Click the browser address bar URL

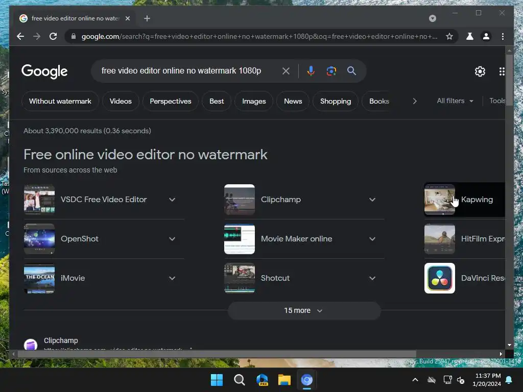(259, 36)
